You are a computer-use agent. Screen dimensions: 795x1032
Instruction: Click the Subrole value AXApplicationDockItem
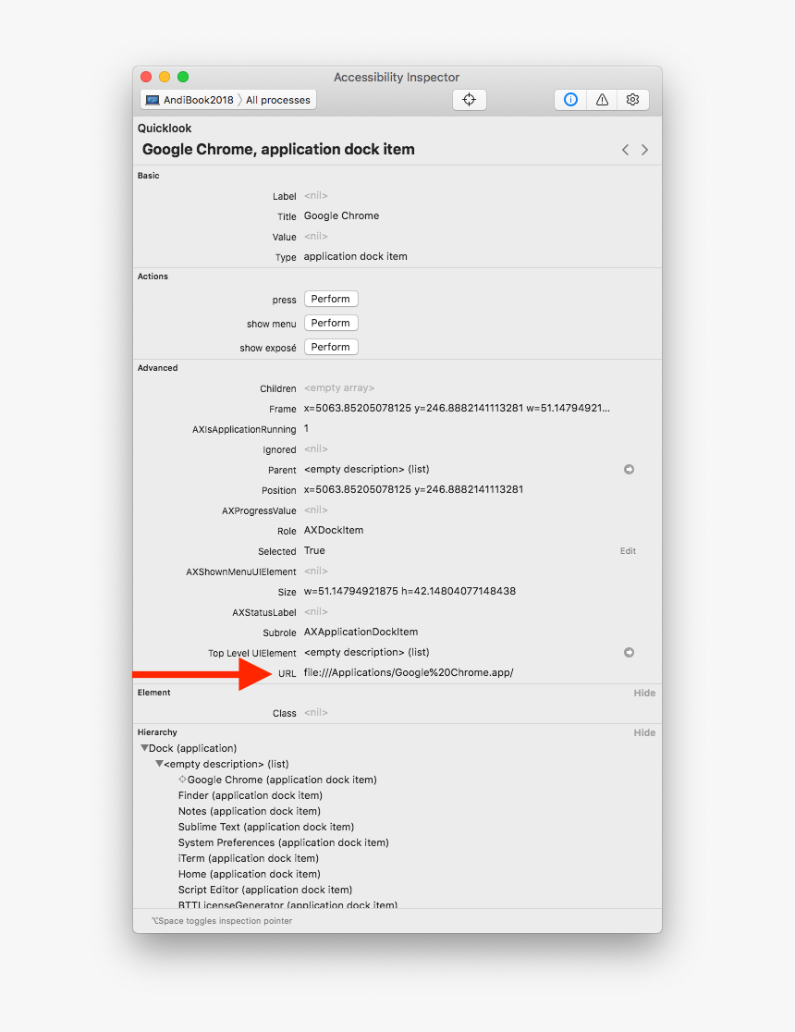coord(361,632)
